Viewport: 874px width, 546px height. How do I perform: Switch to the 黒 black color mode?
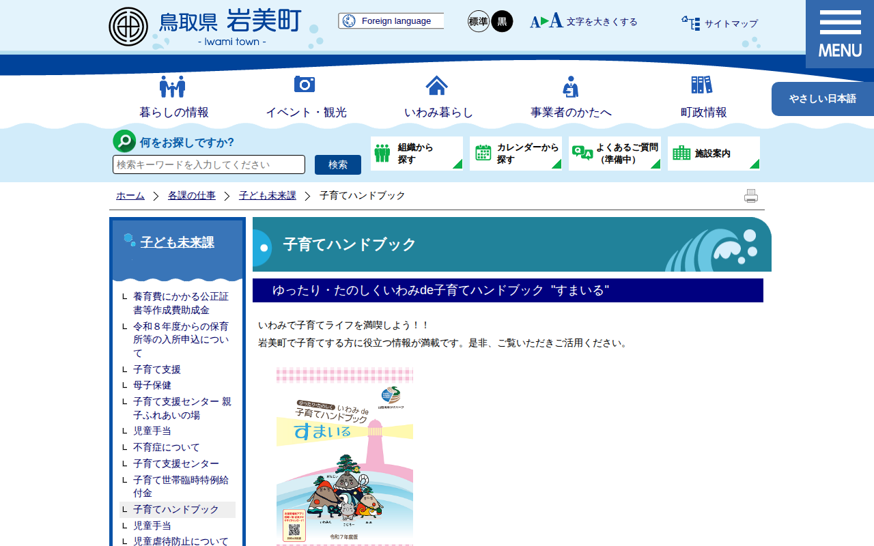click(502, 21)
